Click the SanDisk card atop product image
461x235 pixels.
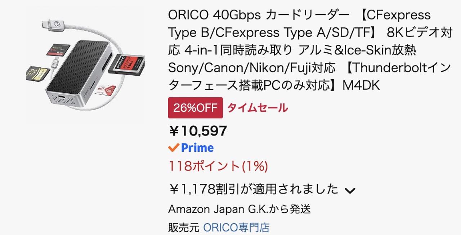tap(58, 49)
